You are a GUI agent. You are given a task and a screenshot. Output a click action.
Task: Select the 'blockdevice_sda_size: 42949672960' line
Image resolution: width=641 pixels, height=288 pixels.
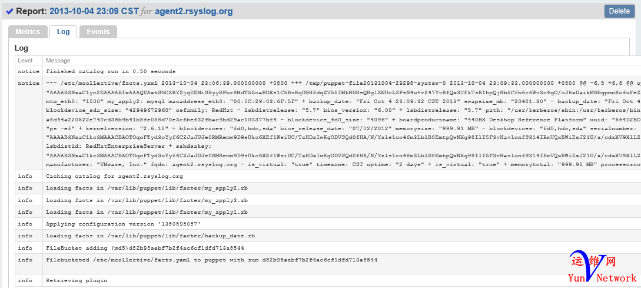[343, 110]
